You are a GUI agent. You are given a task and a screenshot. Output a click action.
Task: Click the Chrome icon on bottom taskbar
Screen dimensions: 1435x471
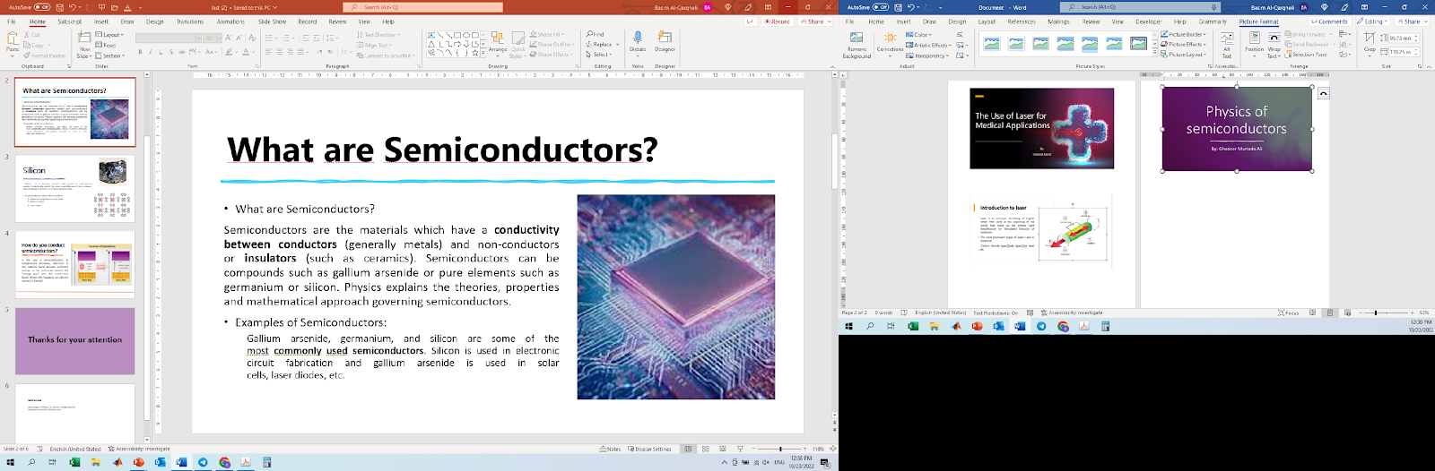[x=224, y=463]
